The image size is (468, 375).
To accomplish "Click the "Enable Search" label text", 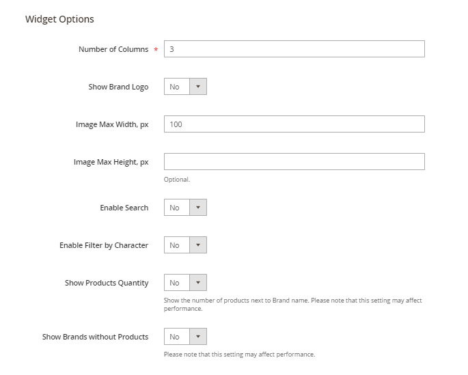I will pyautogui.click(x=124, y=208).
